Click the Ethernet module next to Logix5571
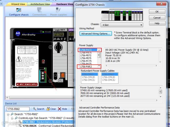The image size is (170, 127). pos(71,58)
